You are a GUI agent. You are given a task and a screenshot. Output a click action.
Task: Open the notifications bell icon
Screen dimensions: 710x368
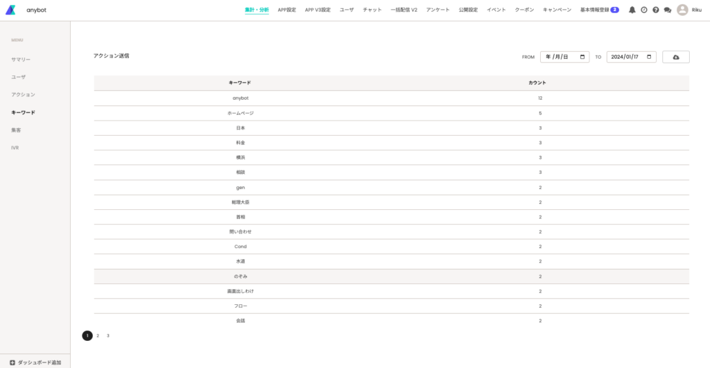click(632, 10)
